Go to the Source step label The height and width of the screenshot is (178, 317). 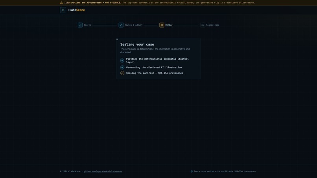click(87, 25)
